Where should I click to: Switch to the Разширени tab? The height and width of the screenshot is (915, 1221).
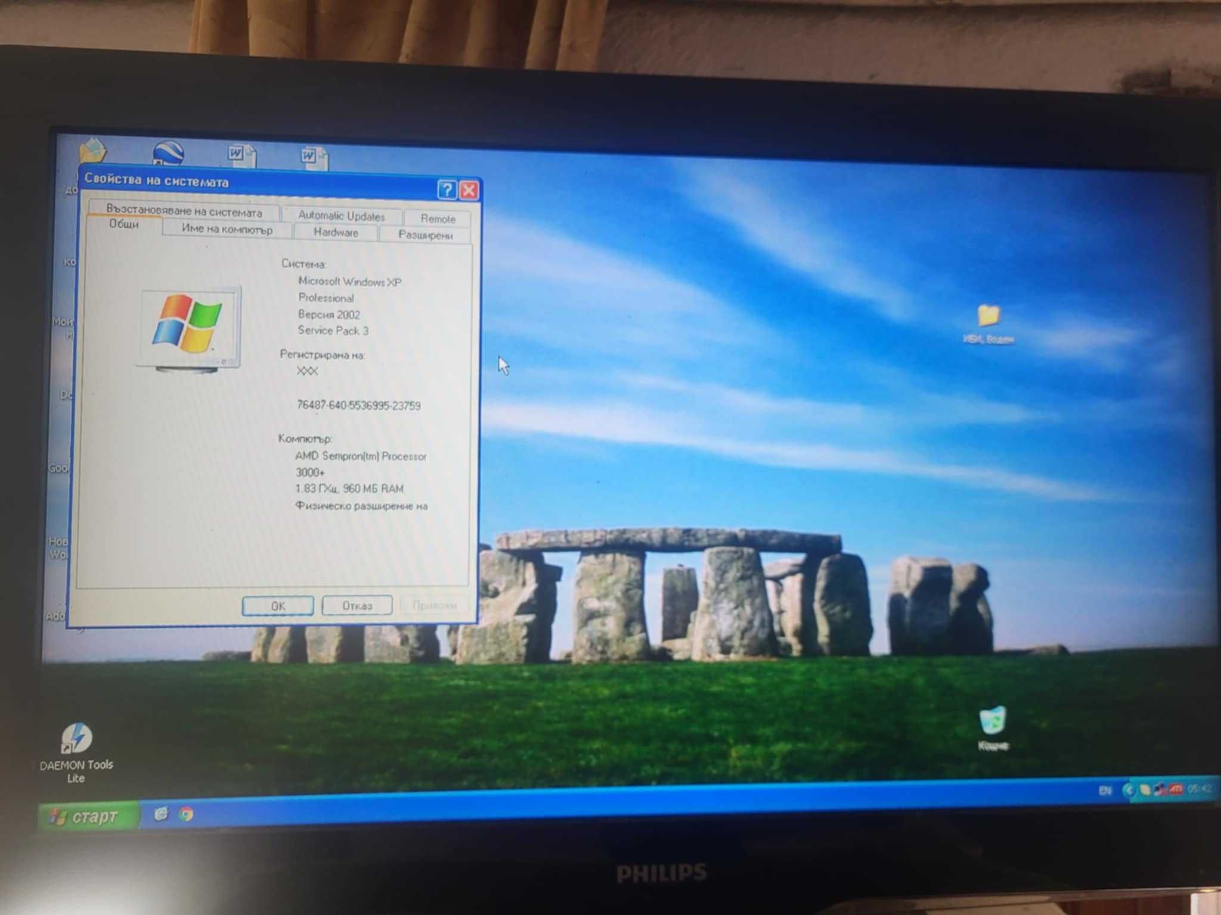point(425,235)
